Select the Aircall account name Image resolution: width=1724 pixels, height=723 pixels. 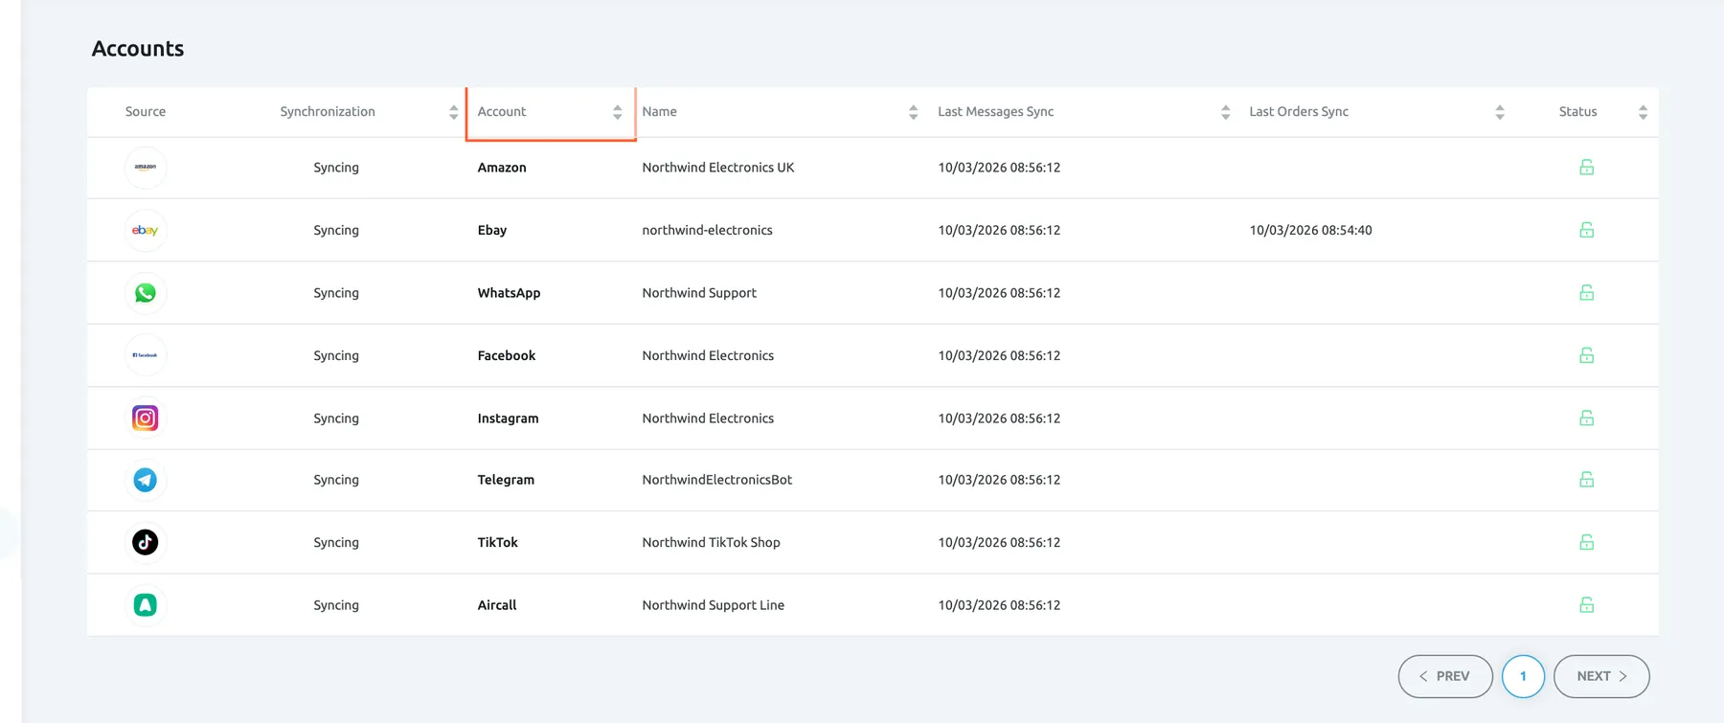point(497,605)
